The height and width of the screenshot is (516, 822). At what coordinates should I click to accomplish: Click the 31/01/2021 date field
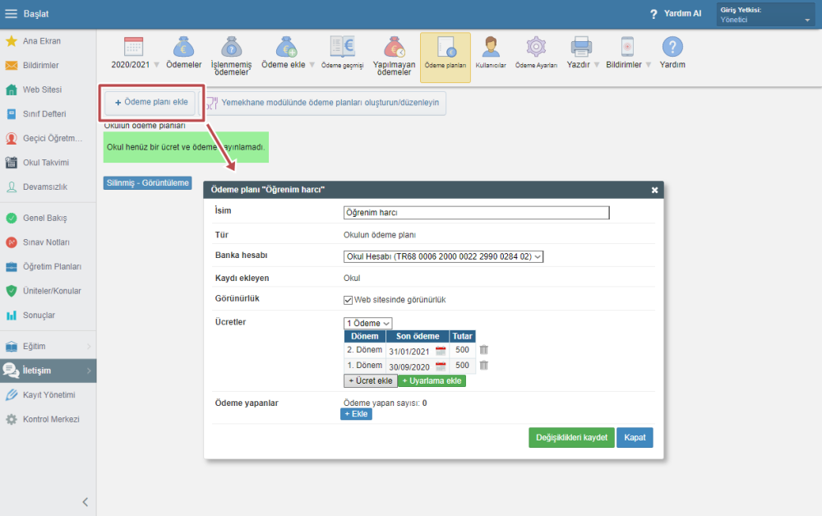409,352
